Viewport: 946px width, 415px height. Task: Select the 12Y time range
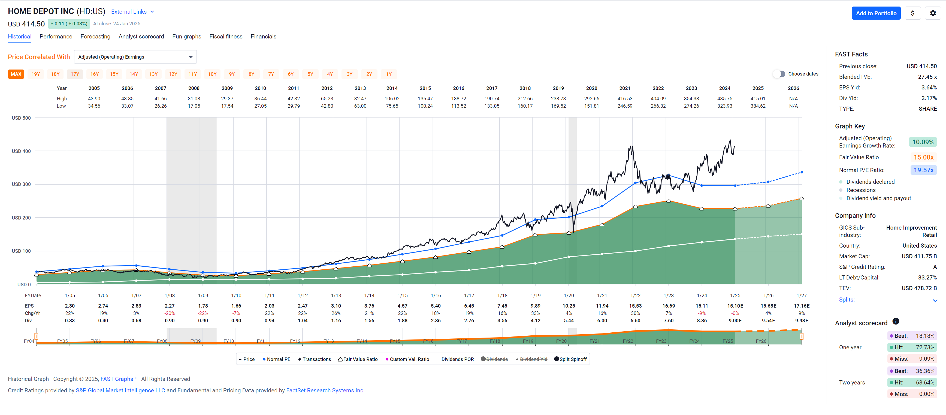coord(173,74)
